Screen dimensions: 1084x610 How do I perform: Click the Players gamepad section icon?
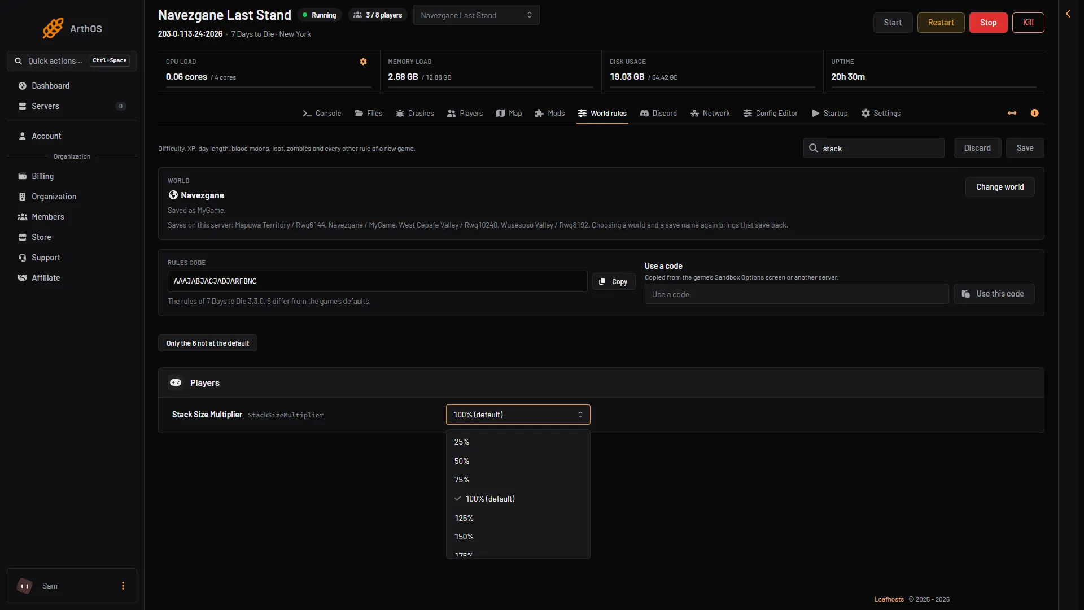point(176,382)
